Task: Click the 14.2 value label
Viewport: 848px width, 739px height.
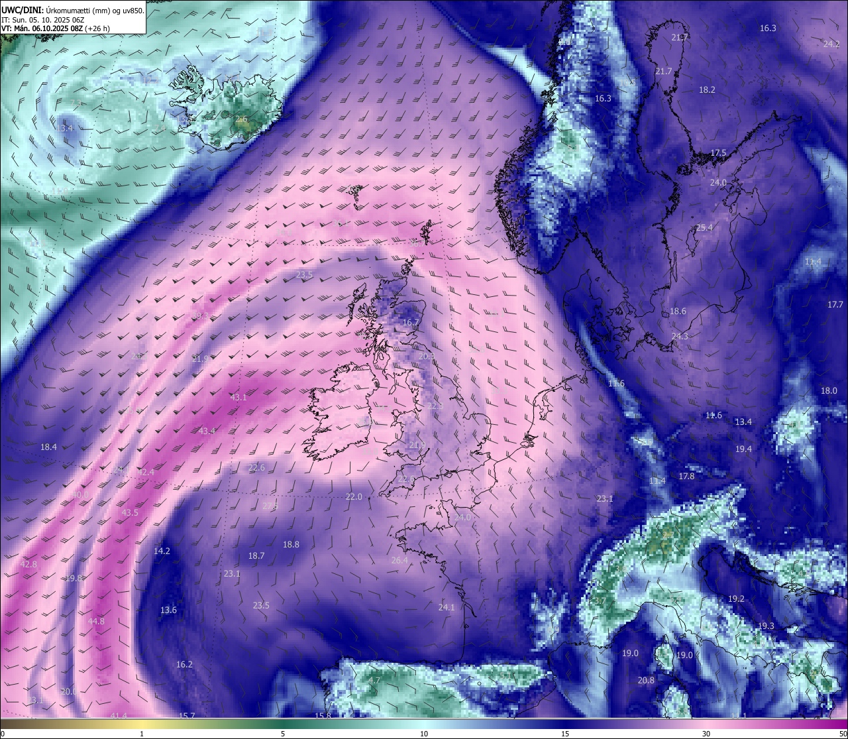Action: tap(162, 551)
